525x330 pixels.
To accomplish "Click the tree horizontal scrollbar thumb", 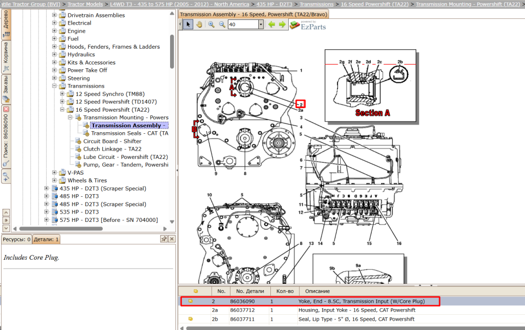I will pyautogui.click(x=61, y=229).
